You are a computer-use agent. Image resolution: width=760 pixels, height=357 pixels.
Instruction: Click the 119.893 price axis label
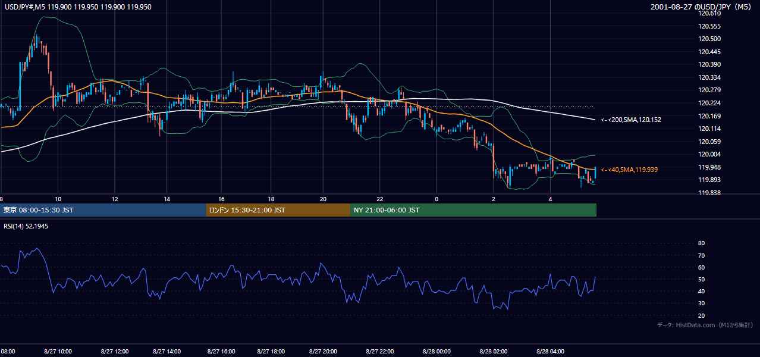(709, 180)
